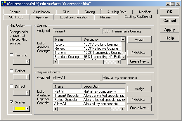
Task: Go to the Location/Orientation tab
Action: tap(74, 17)
